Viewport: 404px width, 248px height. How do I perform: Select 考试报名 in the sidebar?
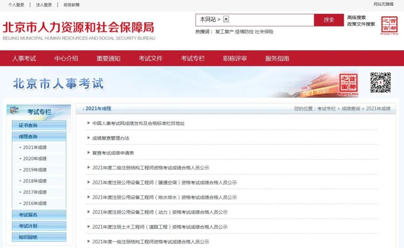coord(39,214)
